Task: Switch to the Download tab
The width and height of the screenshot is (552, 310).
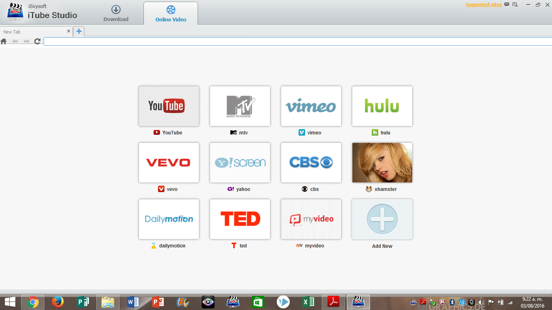Action: coord(116,13)
